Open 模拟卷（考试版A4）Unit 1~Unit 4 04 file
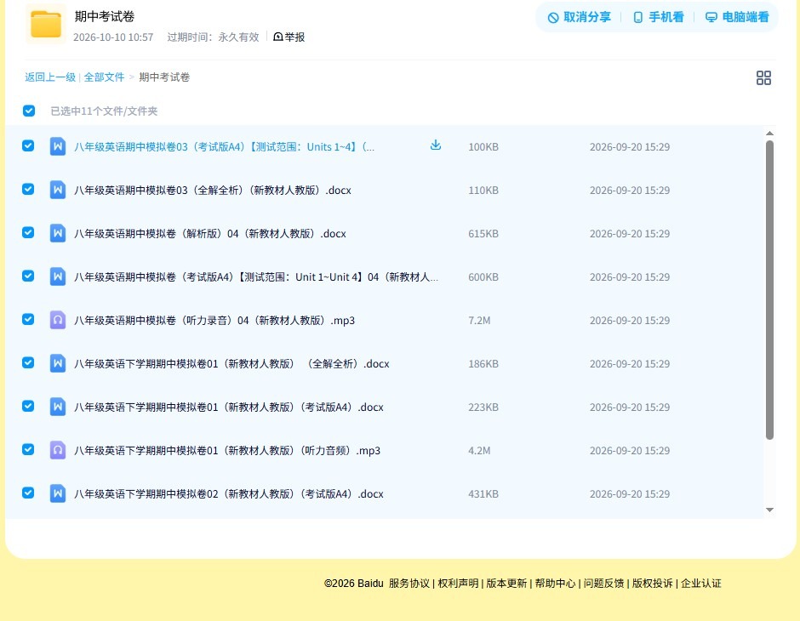The width and height of the screenshot is (800, 621). coord(256,276)
